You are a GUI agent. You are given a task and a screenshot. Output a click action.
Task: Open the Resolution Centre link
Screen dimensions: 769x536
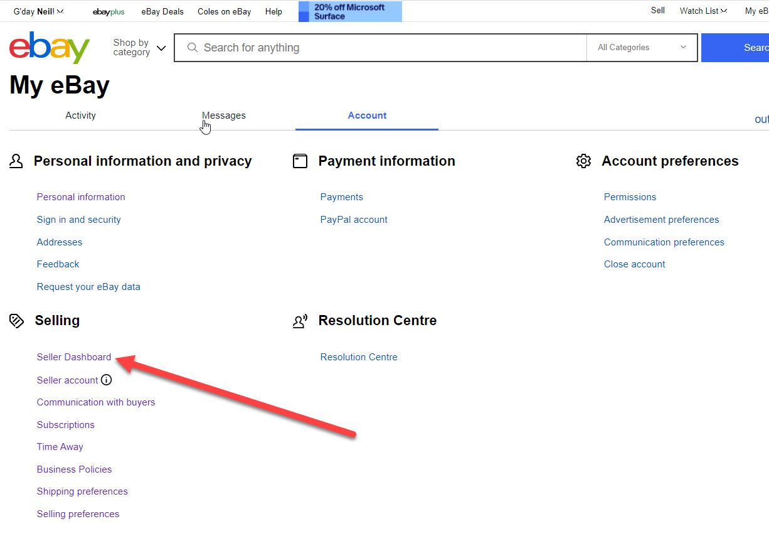tap(359, 357)
